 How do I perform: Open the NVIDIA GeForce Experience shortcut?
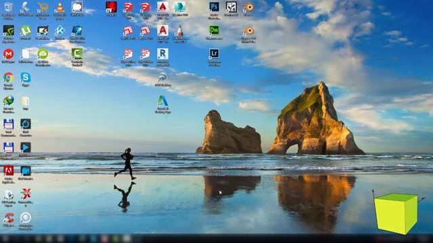pyautogui.click(x=8, y=30)
